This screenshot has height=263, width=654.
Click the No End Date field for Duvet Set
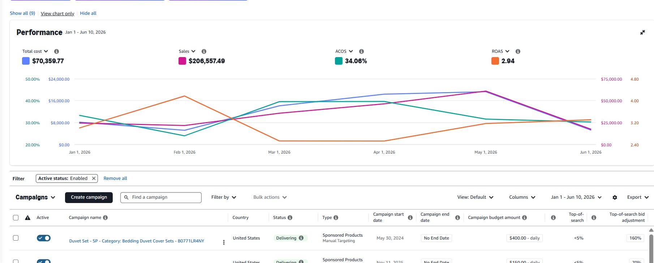point(436,238)
